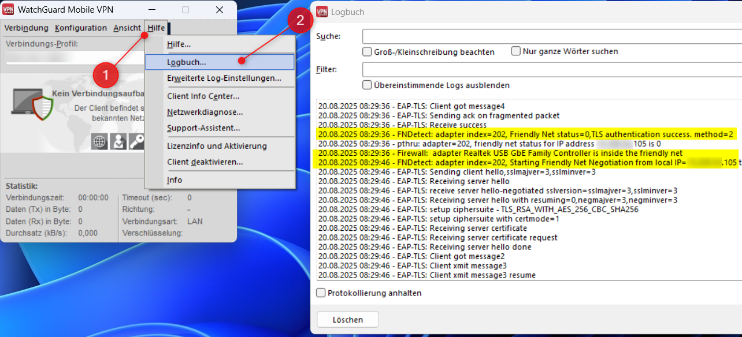
Task: Focus the Suche input field
Action: [x=552, y=36]
